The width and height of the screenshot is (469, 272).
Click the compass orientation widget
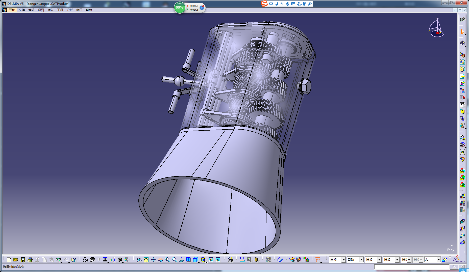(436, 28)
